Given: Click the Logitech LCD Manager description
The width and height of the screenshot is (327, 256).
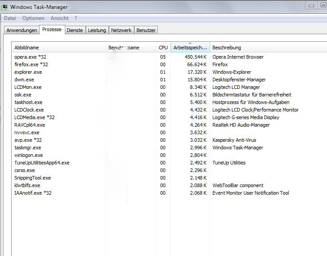Looking at the screenshot, I should pyautogui.click(x=236, y=87).
